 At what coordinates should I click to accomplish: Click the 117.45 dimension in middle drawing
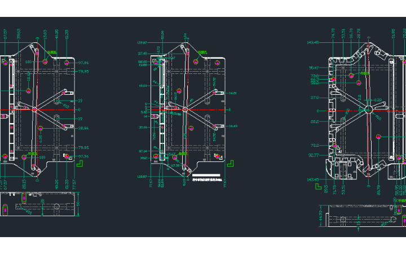143,54
